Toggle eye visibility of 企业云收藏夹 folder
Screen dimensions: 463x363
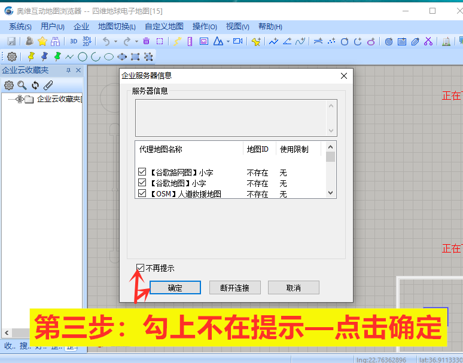pos(19,99)
